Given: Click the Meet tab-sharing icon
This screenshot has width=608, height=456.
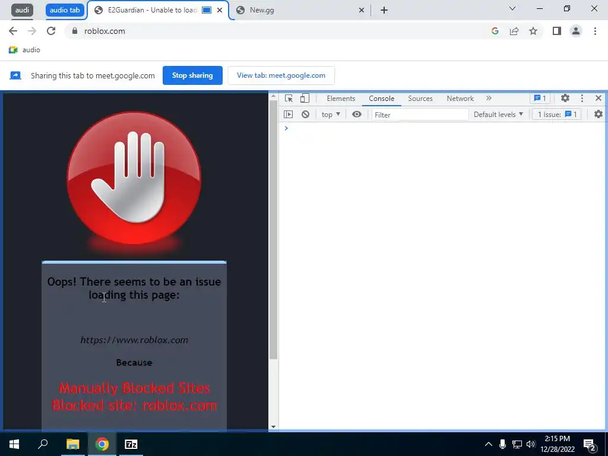Looking at the screenshot, I should 15,75.
